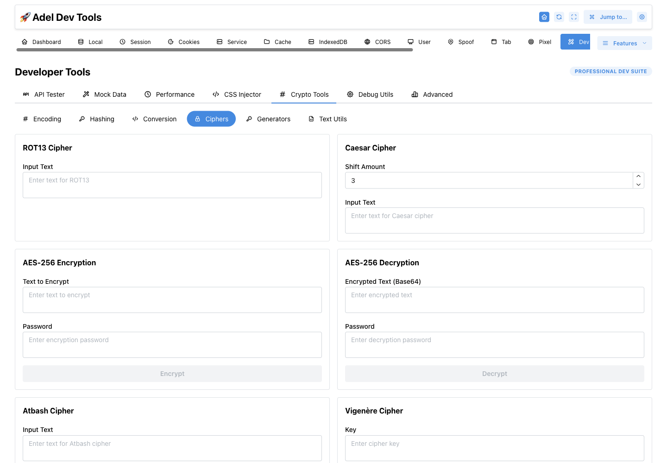
Task: Open the Spoof location item
Action: (461, 42)
